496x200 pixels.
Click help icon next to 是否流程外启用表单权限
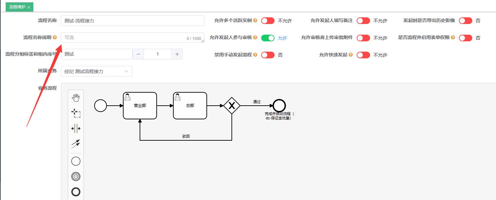click(x=453, y=38)
